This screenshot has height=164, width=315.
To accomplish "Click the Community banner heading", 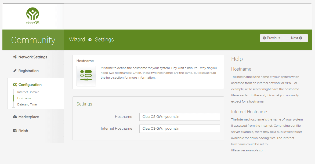I will pos(33,40).
